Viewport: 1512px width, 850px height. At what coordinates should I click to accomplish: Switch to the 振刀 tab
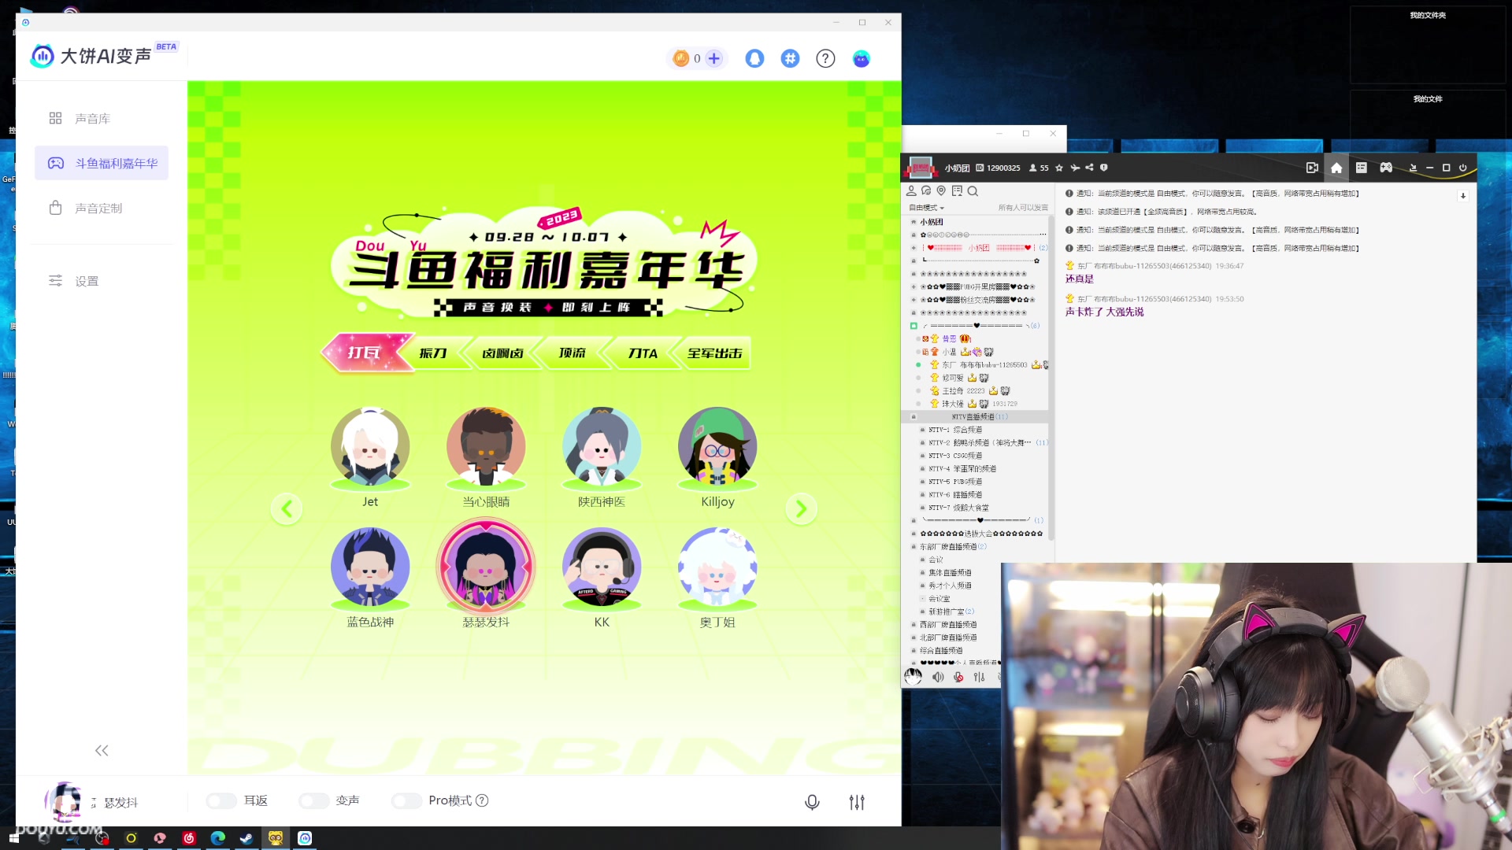pos(433,353)
